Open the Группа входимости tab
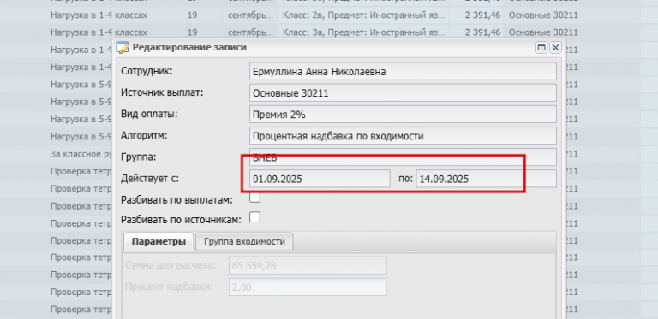Viewport: 658px width, 319px height. coord(244,241)
